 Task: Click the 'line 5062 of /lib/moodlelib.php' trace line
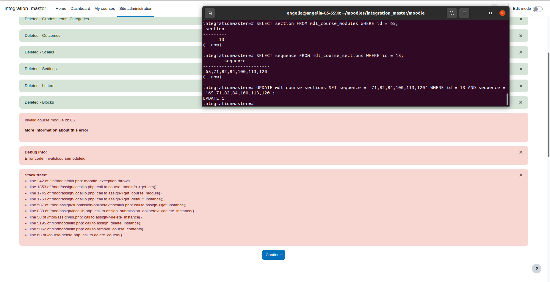pyautogui.click(x=87, y=229)
